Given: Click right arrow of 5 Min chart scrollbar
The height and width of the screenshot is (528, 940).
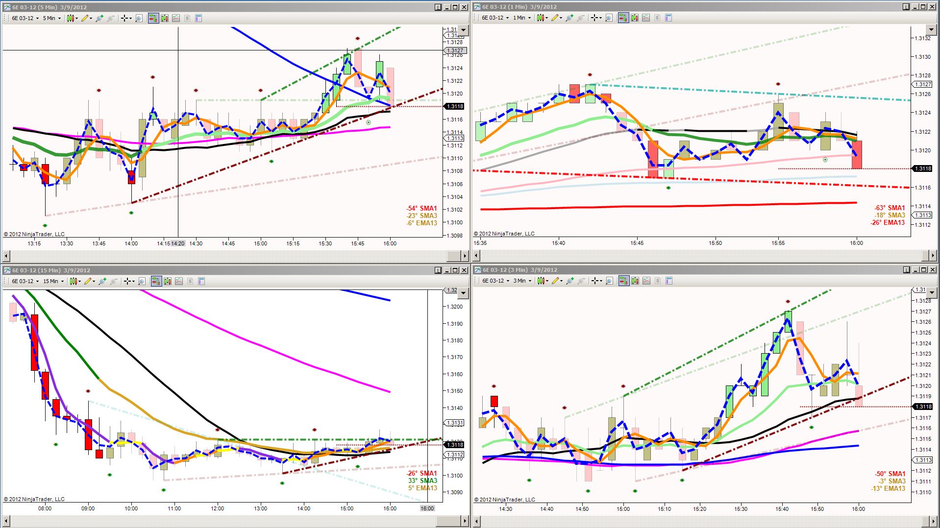Looking at the screenshot, I should coord(465,256).
